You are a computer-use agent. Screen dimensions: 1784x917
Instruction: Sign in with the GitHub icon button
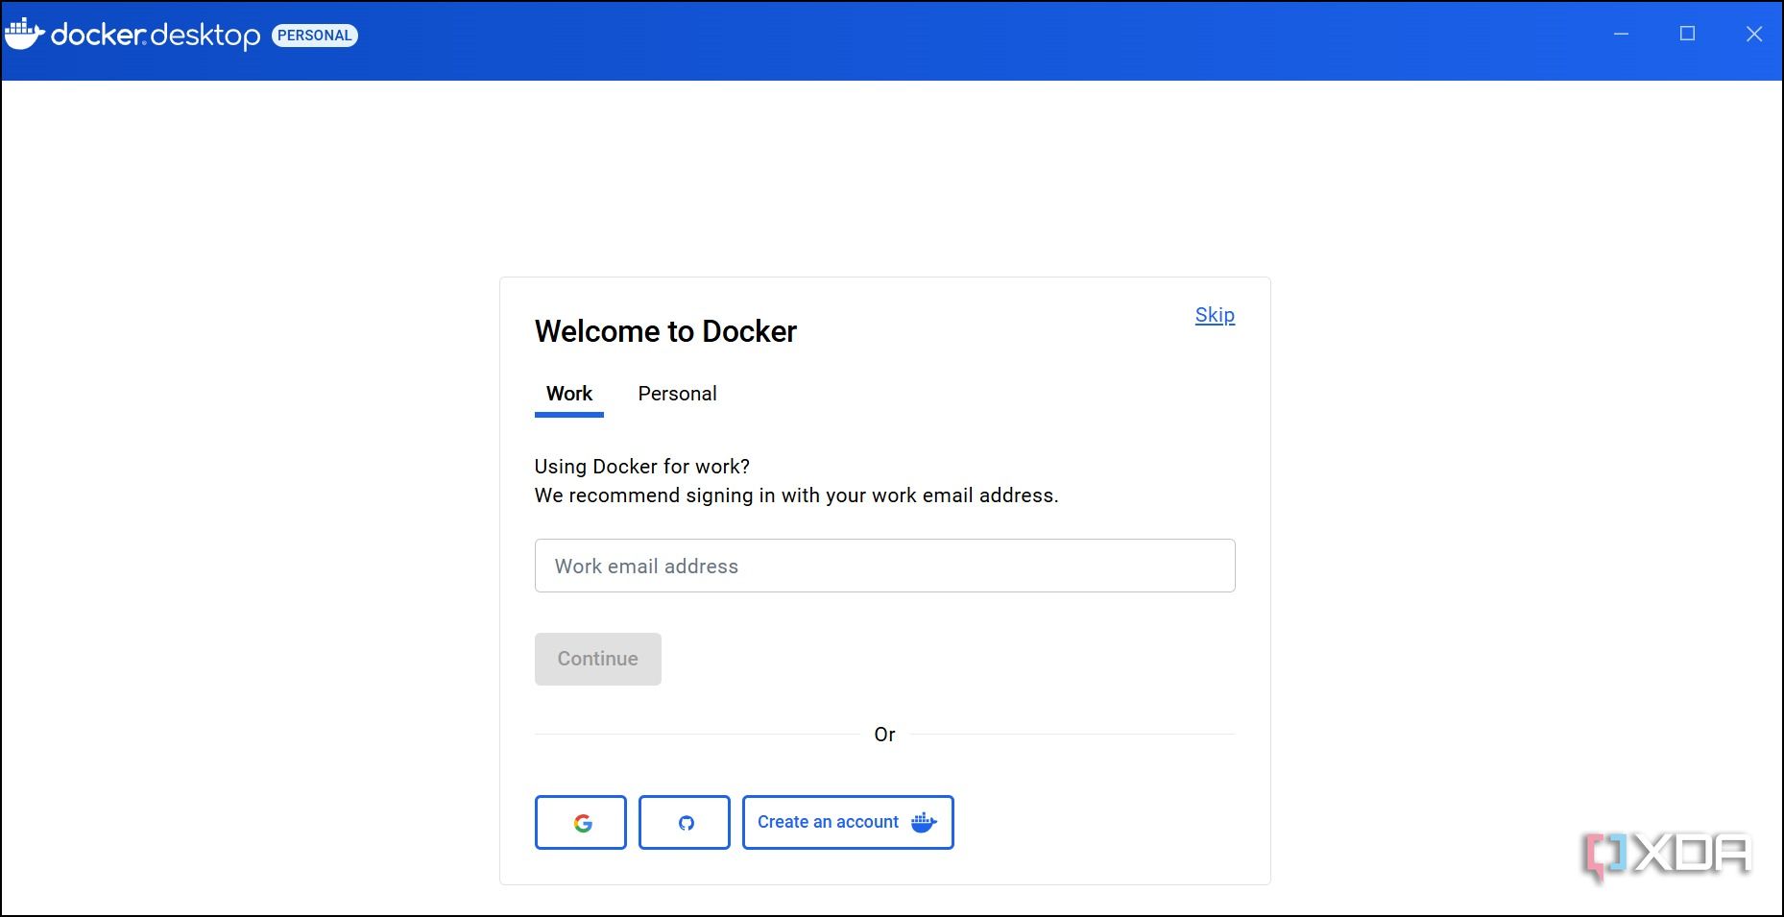point(685,823)
